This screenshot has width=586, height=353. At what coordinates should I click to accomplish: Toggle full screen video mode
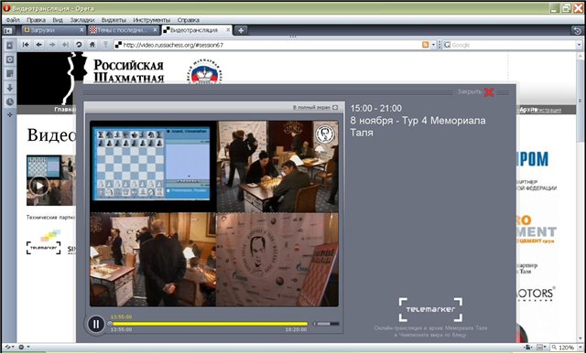pos(315,108)
